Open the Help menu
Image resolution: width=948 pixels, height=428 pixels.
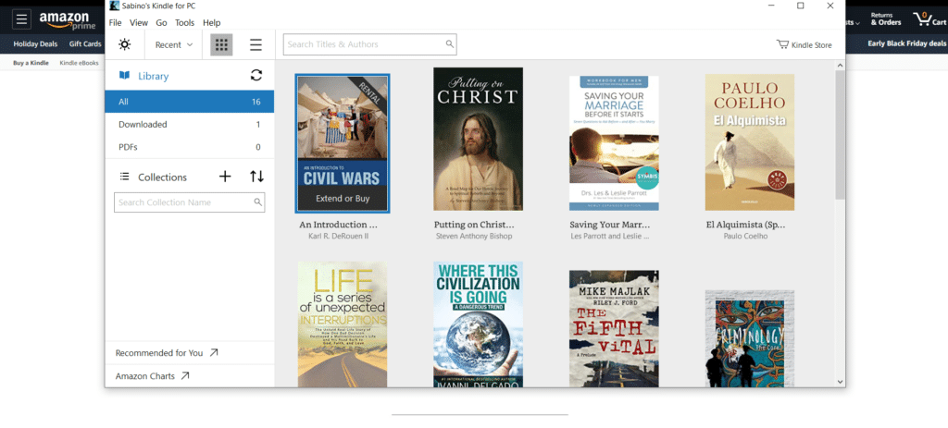[x=212, y=23]
